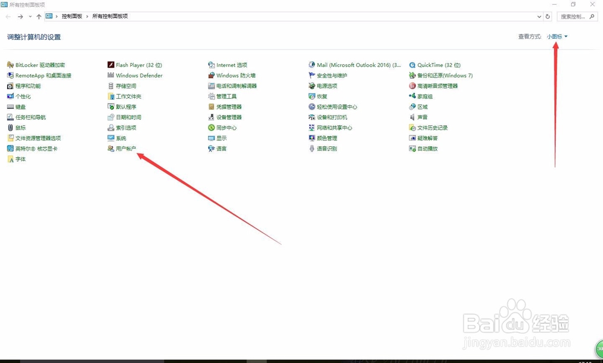Click the 鼠标 mouse icon
This screenshot has height=363, width=603.
point(10,128)
